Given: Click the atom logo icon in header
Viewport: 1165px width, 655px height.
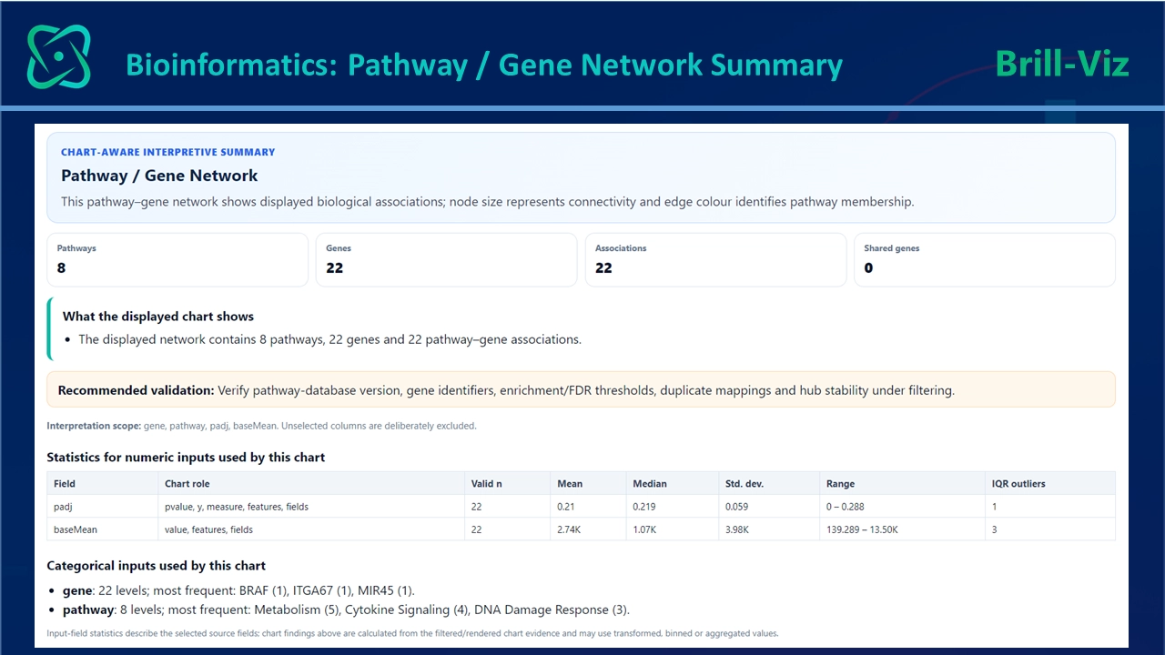Looking at the screenshot, I should [x=59, y=56].
